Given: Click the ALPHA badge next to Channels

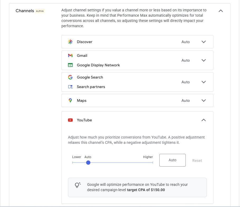Looking at the screenshot, I should (x=40, y=11).
